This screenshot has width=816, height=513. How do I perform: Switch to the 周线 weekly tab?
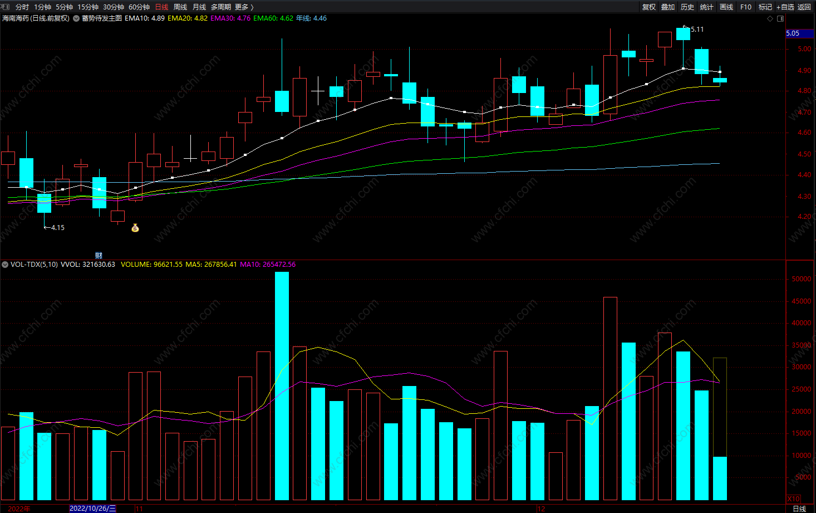point(180,7)
